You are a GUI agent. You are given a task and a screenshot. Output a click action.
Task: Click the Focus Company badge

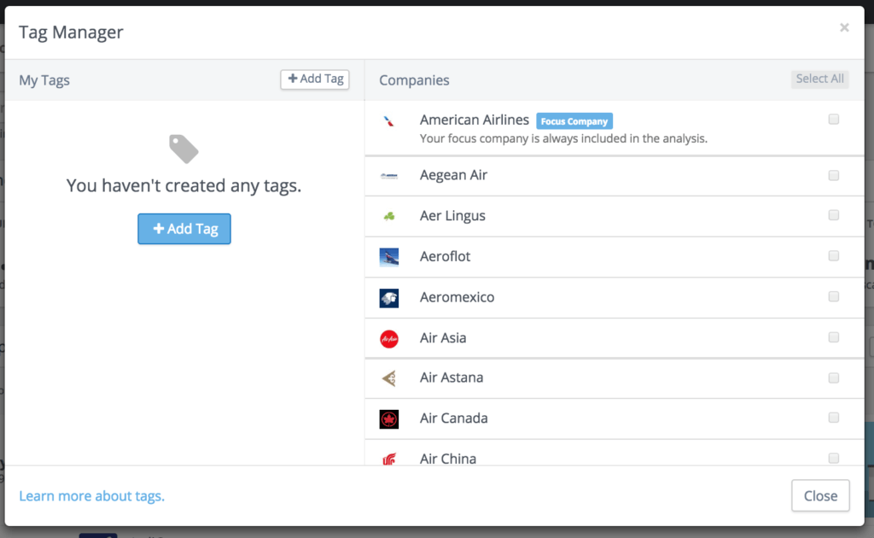coord(574,121)
